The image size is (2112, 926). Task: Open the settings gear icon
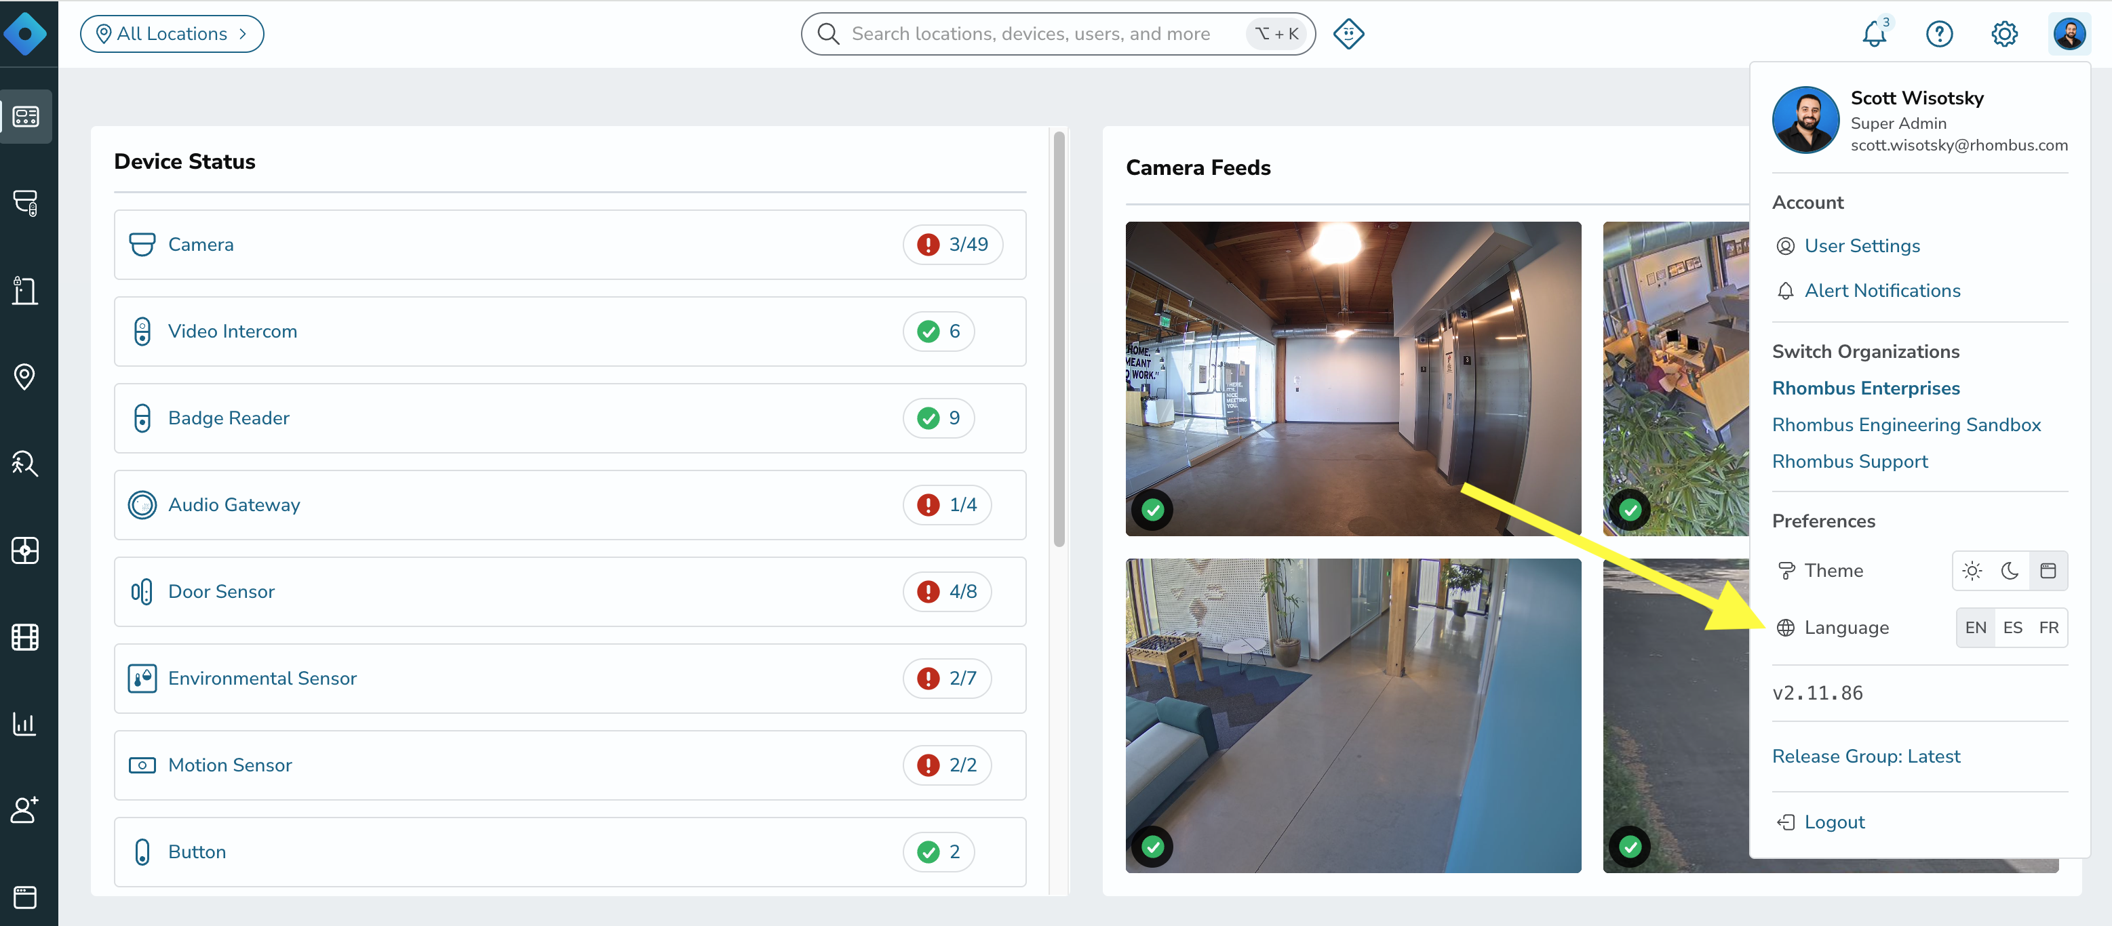[2005, 34]
